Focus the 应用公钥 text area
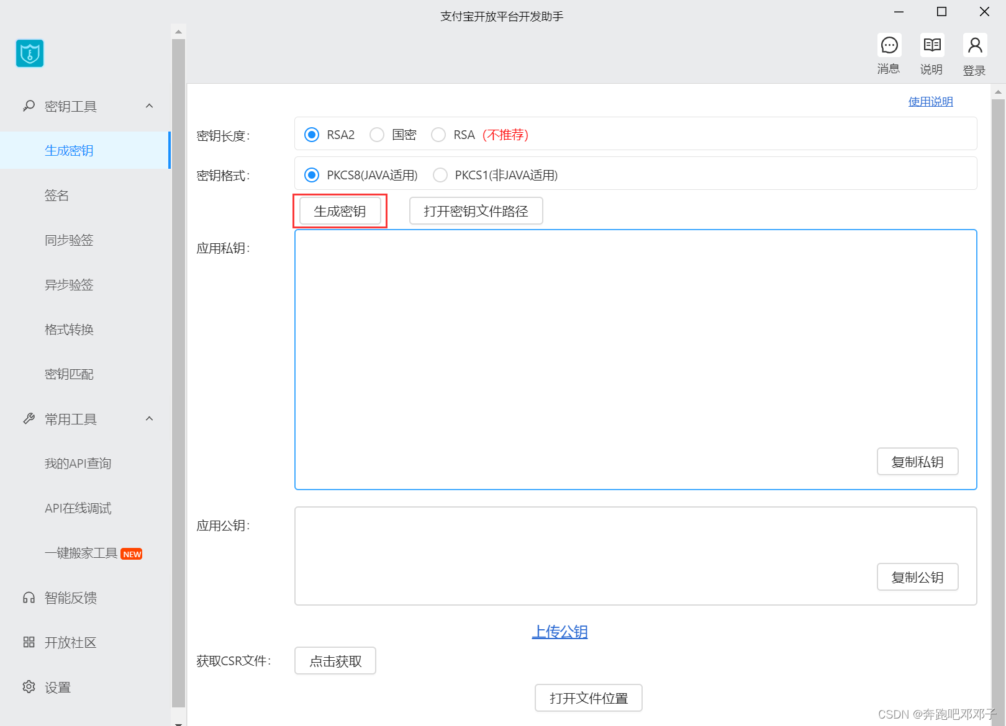 tap(636, 556)
